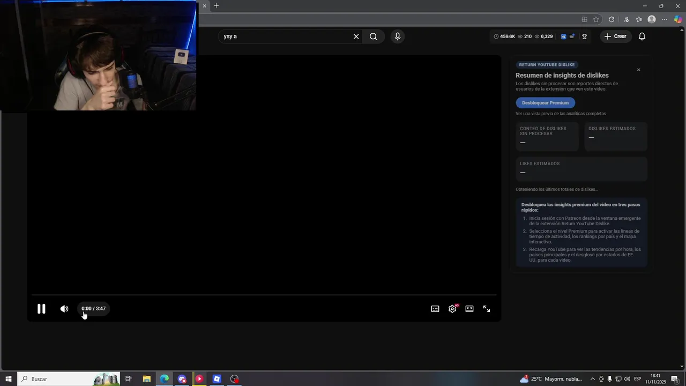Click the taskbar Buscar search box
The height and width of the screenshot is (386, 686).
tap(69, 379)
